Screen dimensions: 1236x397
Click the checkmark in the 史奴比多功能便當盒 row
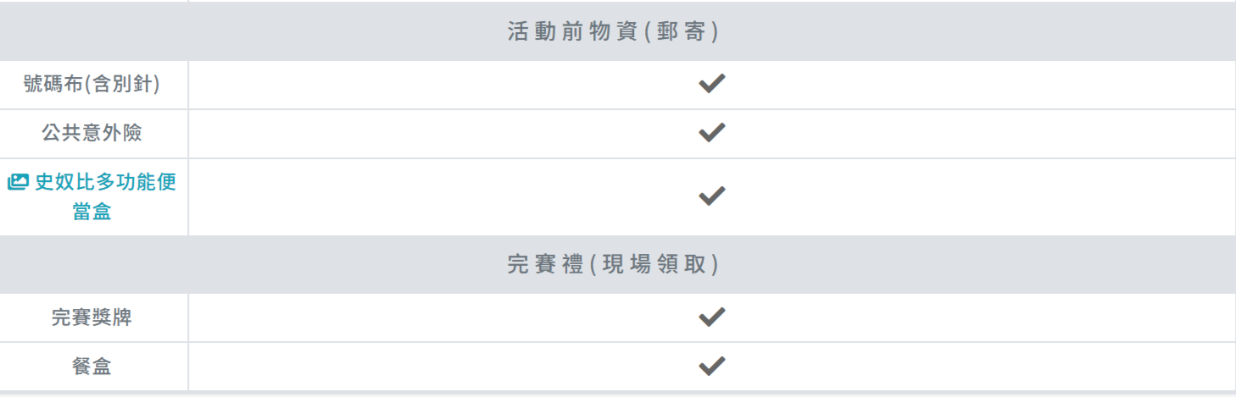[x=711, y=196]
